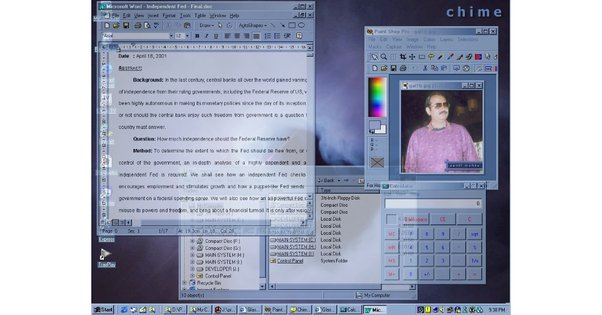The image size is (602, 315).
Task: Expand the MAIN-SYSTEM (H:) tree node
Action: [x=192, y=255]
